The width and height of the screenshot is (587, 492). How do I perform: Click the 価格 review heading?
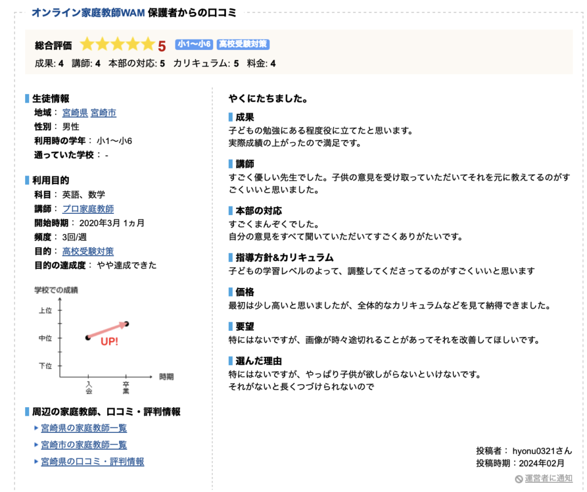click(x=245, y=292)
